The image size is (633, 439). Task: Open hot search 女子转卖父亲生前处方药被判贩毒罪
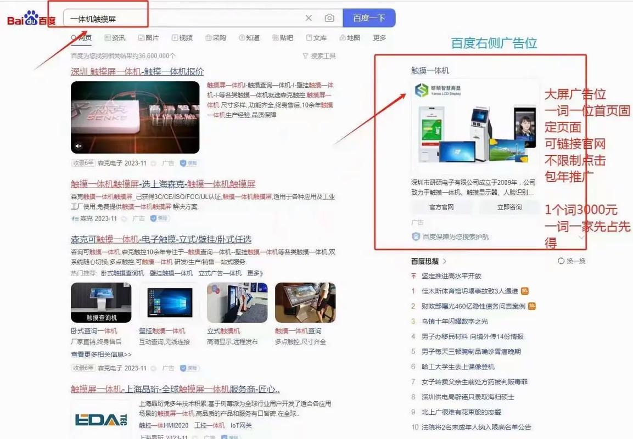click(x=475, y=382)
